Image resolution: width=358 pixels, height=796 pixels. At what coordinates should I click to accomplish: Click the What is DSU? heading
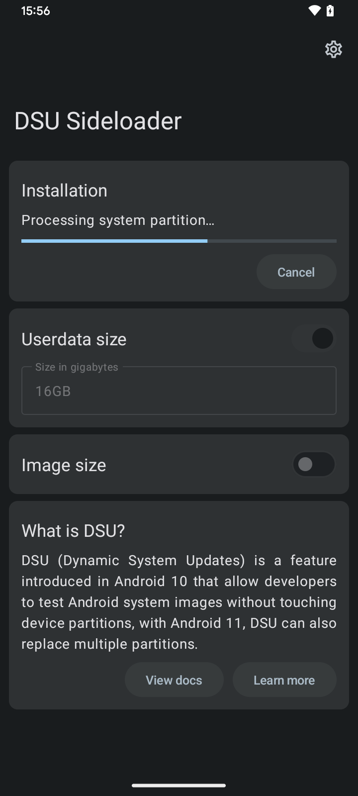(x=73, y=531)
